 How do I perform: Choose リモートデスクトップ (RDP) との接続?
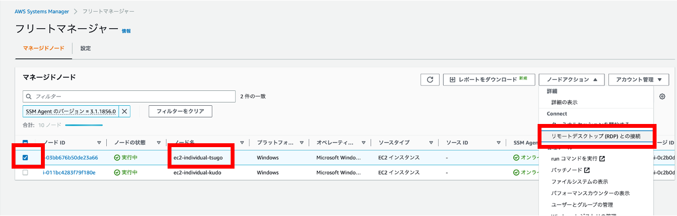coord(596,136)
